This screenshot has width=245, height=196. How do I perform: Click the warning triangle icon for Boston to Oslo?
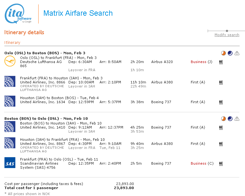(237, 119)
